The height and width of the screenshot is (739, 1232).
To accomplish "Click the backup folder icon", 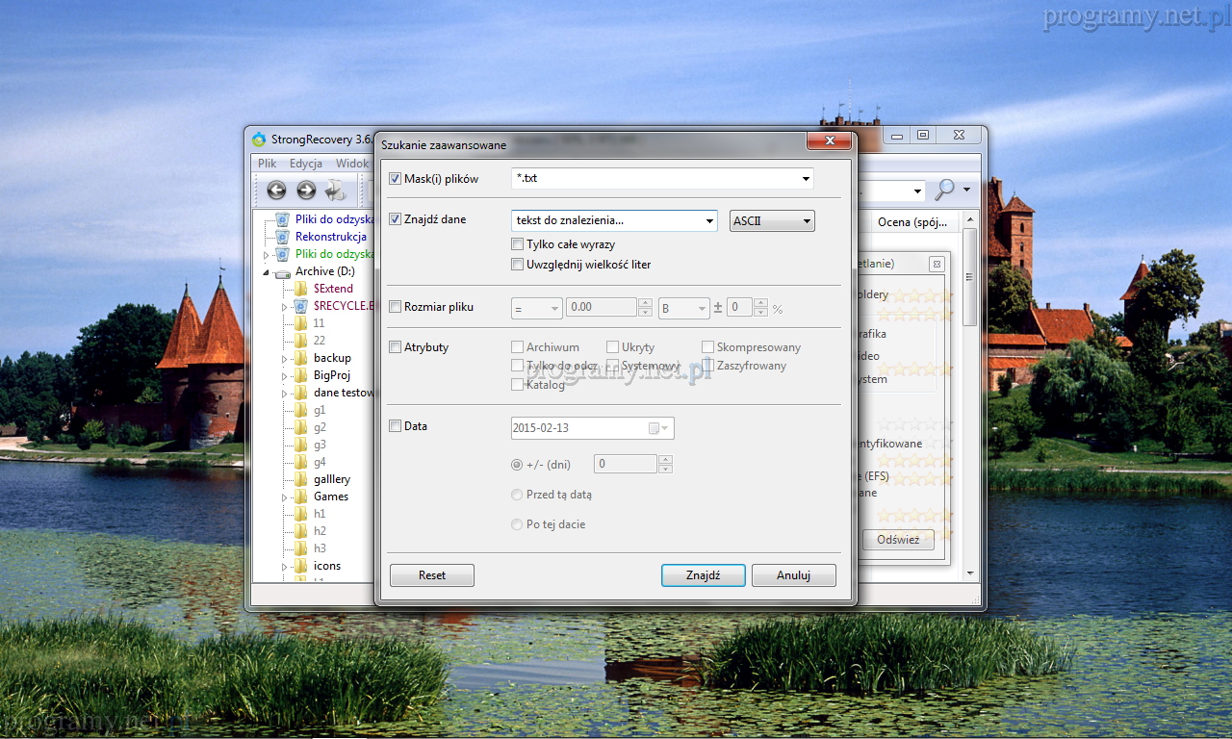I will coord(300,358).
